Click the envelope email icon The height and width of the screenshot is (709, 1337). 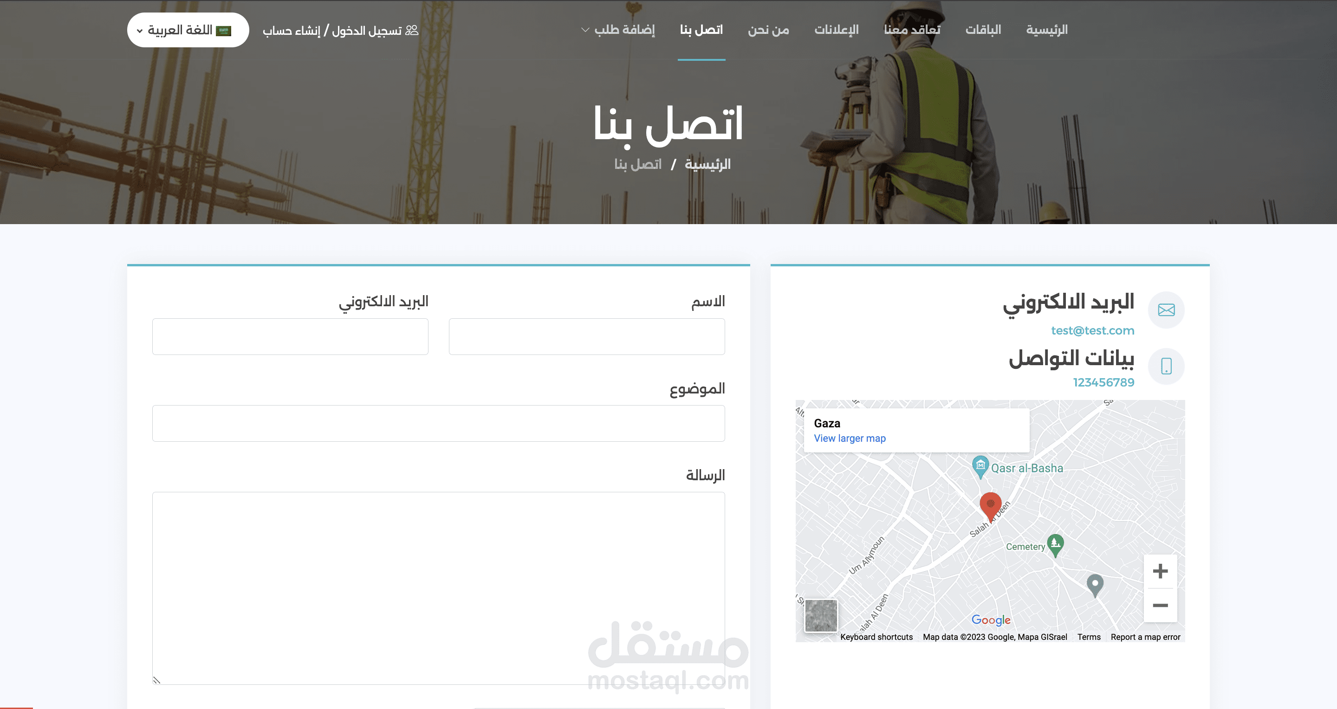pyautogui.click(x=1166, y=310)
